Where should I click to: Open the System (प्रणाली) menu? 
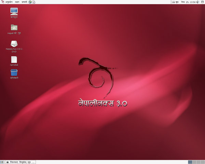(25, 2)
